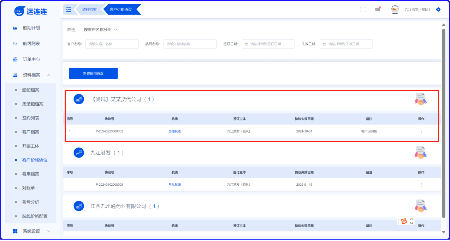This screenshot has height=241, width=450.
Task: Open 订单中心 in the sidebar
Action: (x=31, y=59)
